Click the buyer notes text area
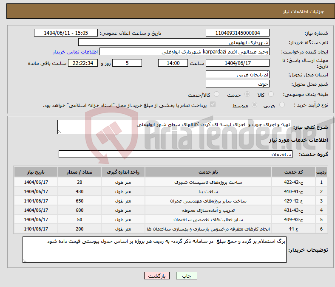335x287 pixels. pyautogui.click(x=154, y=250)
